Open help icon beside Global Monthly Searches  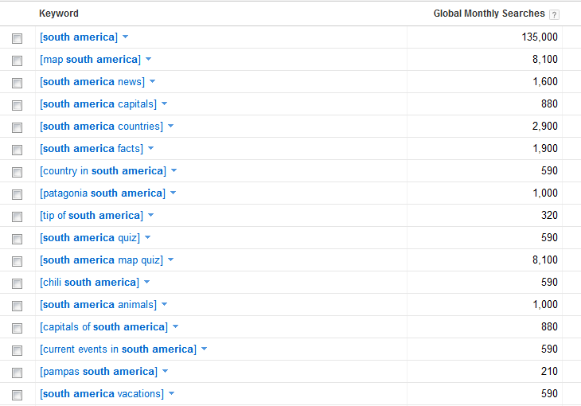pyautogui.click(x=554, y=14)
